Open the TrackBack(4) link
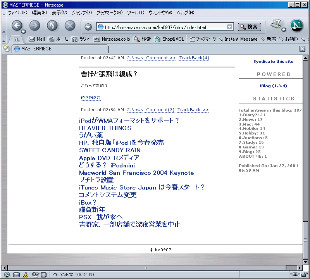The width and height of the screenshot is (310, 279). pyautogui.click(x=194, y=58)
